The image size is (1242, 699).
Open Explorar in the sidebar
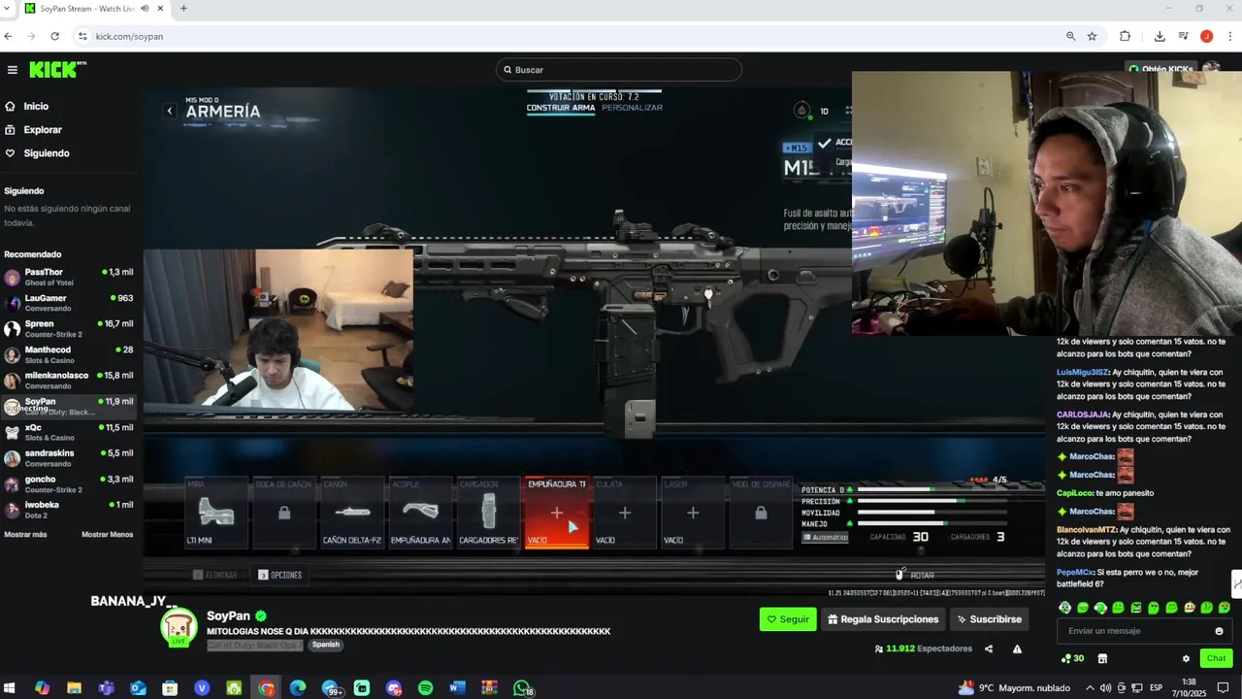pos(43,130)
